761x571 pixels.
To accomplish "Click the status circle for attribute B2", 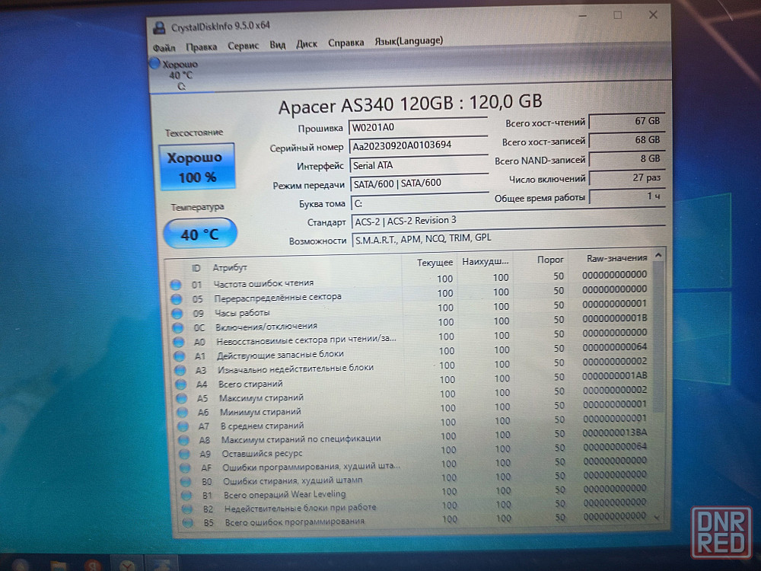I will pos(187,509).
